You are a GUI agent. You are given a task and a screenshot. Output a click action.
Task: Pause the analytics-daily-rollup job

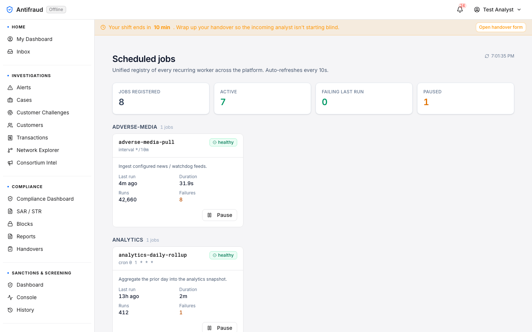pyautogui.click(x=219, y=328)
